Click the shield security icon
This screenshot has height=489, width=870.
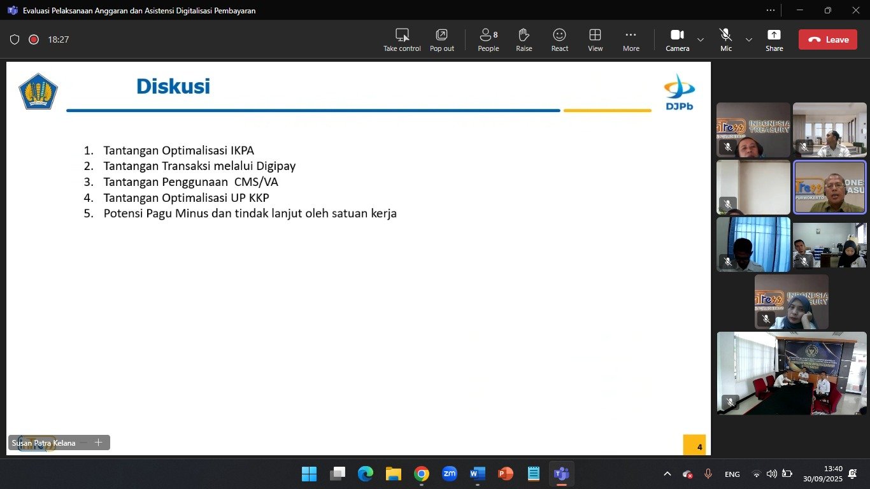(x=15, y=39)
